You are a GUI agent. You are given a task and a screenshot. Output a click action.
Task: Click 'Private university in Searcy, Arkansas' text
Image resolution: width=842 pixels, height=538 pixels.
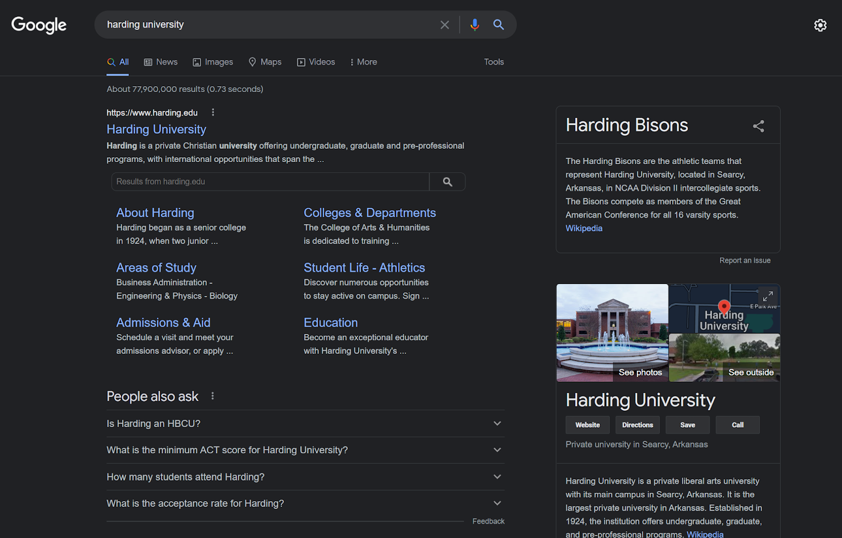coord(637,444)
